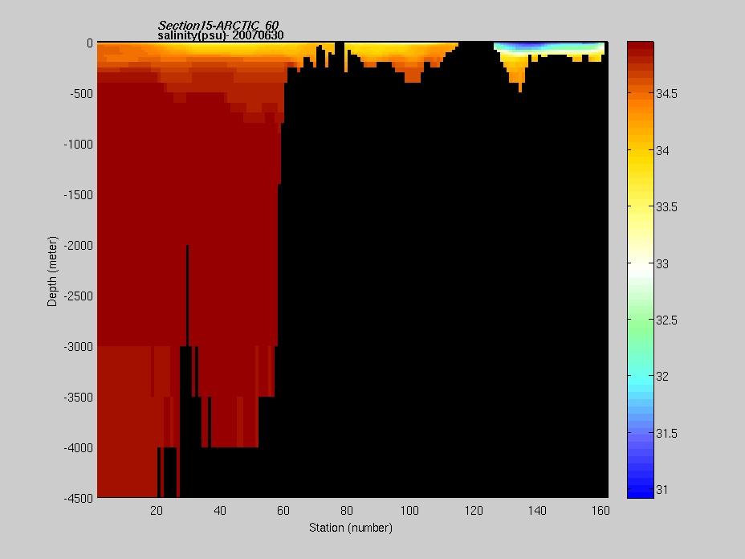Click the yellow-orange wedge near station 135
745x559 pixels.
pyautogui.click(x=515, y=69)
